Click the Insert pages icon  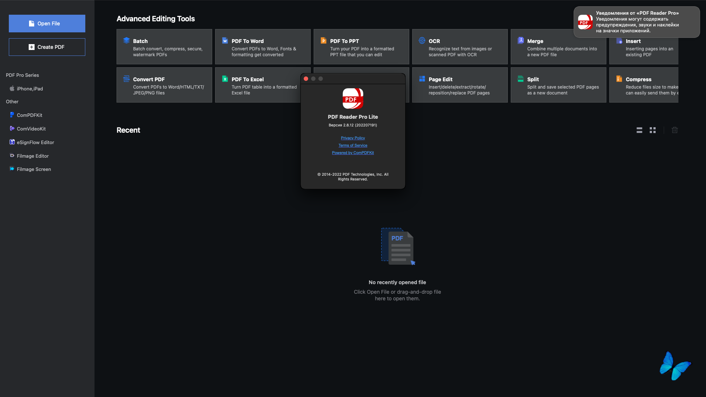click(619, 41)
